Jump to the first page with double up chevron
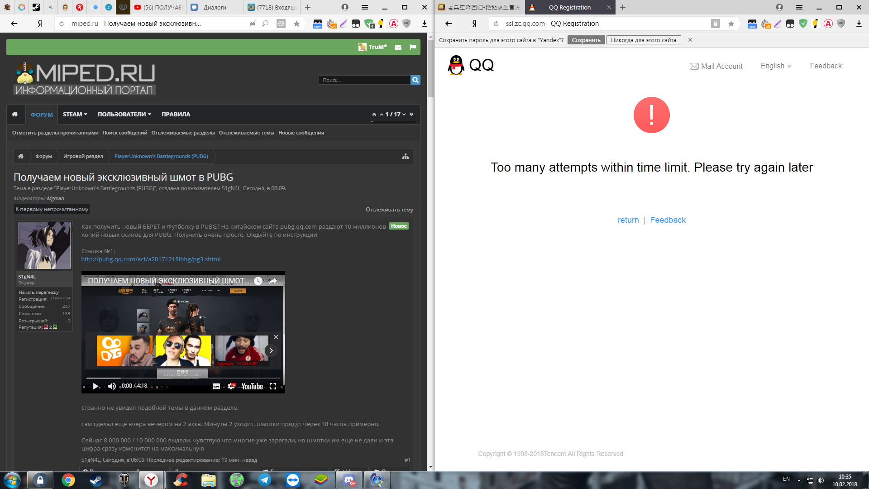This screenshot has width=869, height=489. [x=374, y=115]
